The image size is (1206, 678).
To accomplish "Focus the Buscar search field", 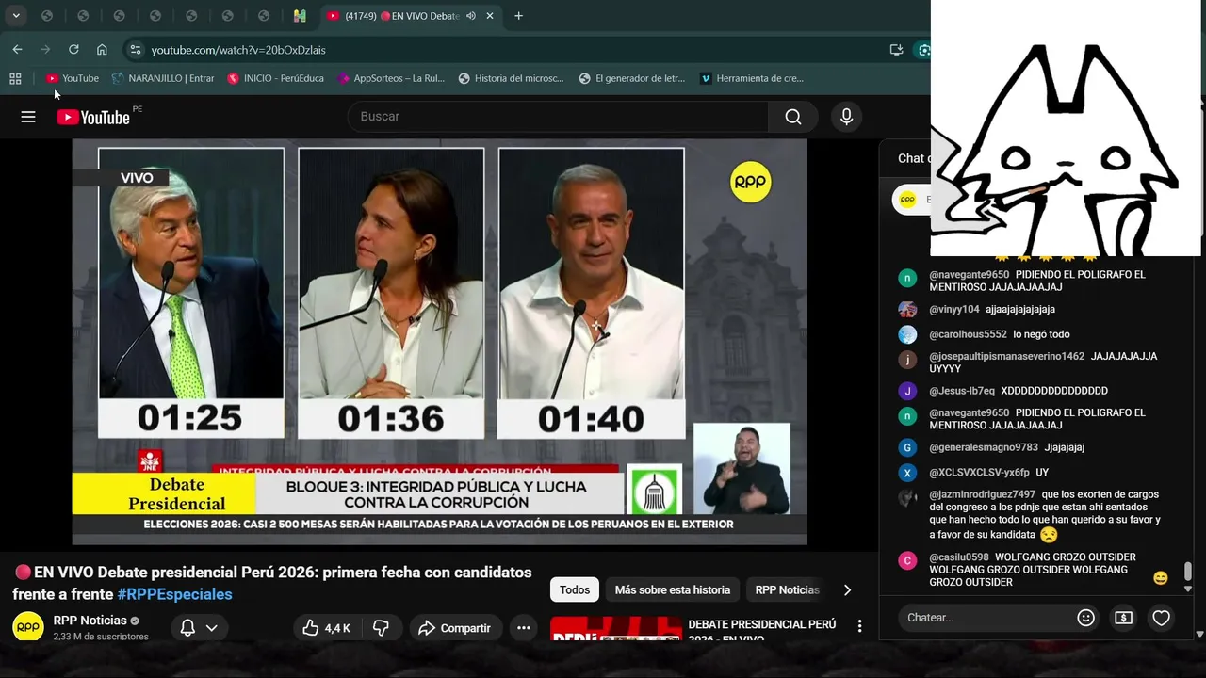I will coord(559,117).
